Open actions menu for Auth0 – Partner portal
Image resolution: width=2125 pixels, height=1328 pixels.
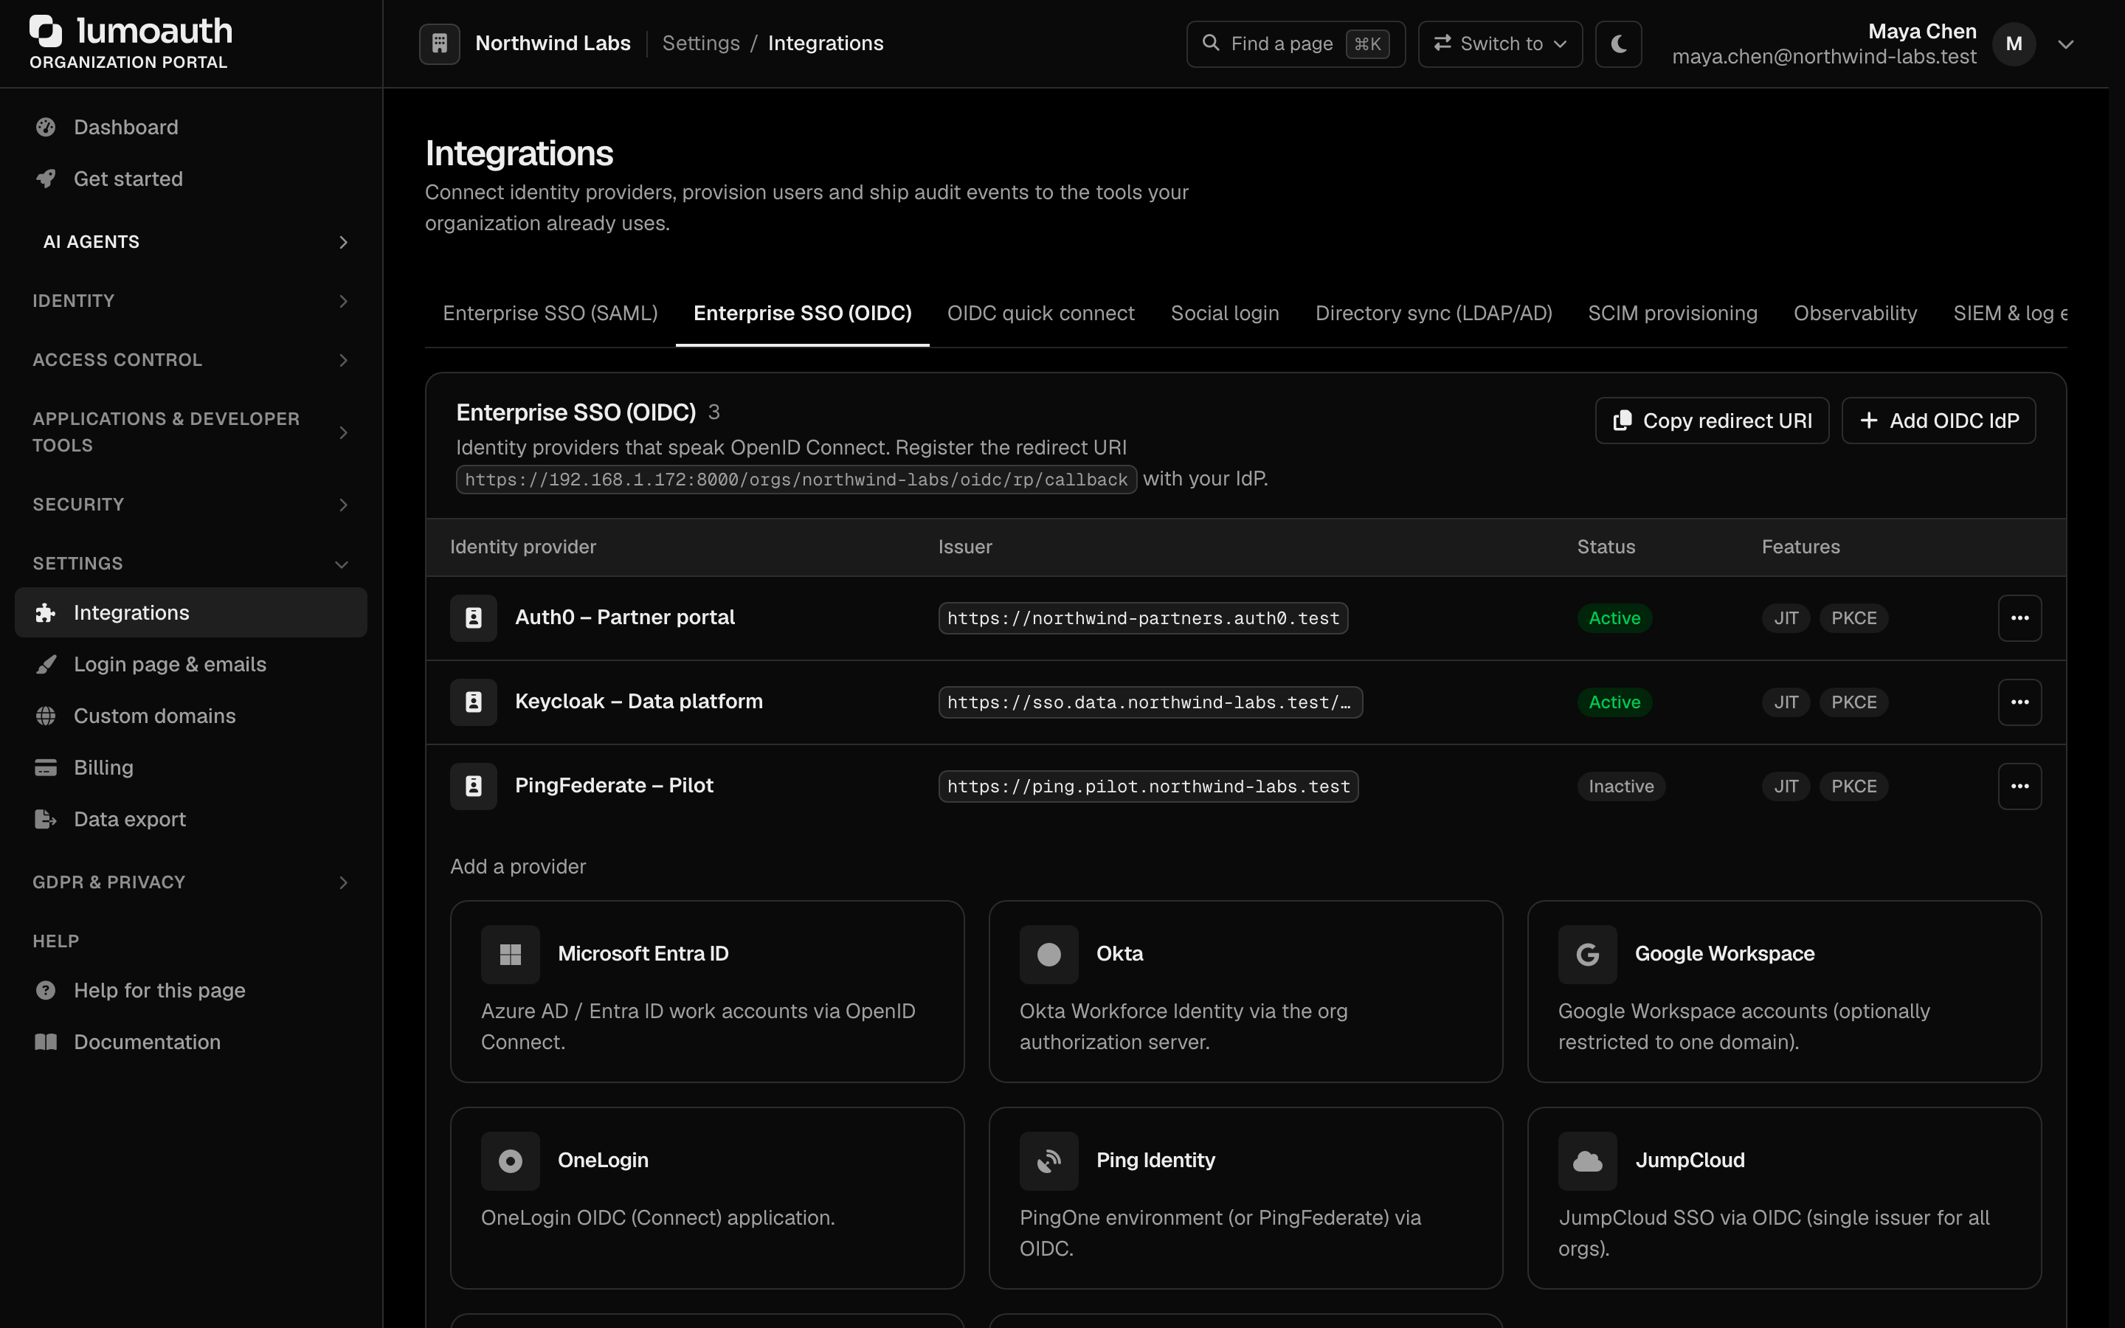point(2019,618)
